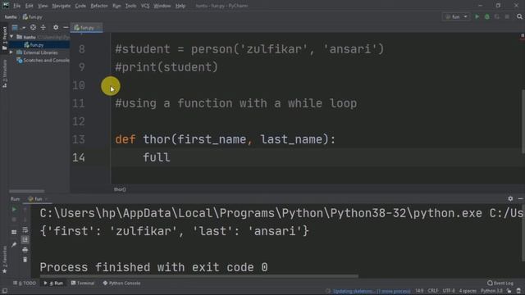Open the Window menu
The image size is (525, 295).
click(x=162, y=6)
